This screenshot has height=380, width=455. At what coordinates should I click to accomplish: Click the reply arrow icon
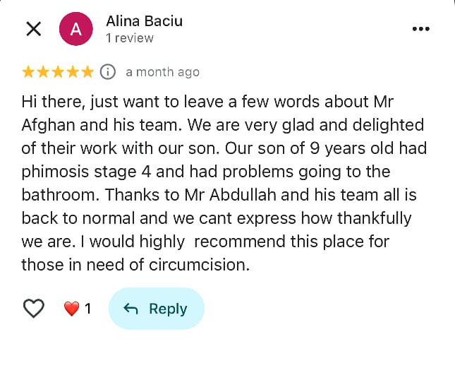coord(131,309)
